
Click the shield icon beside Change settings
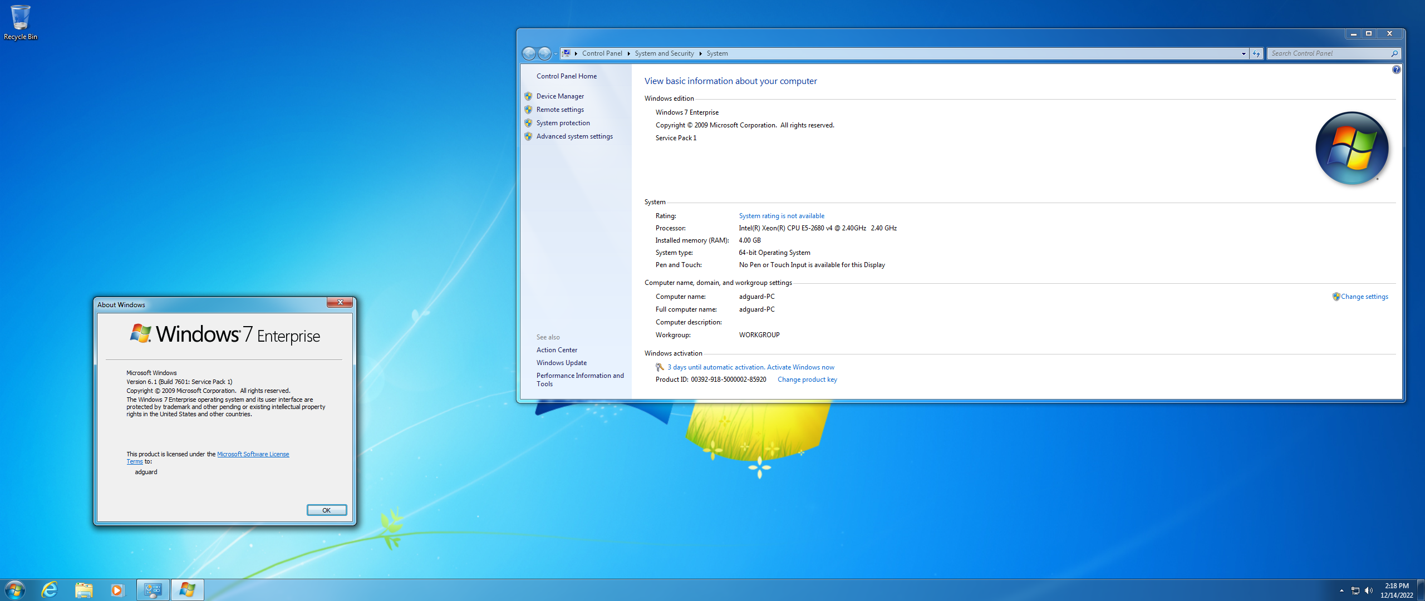pyautogui.click(x=1336, y=297)
